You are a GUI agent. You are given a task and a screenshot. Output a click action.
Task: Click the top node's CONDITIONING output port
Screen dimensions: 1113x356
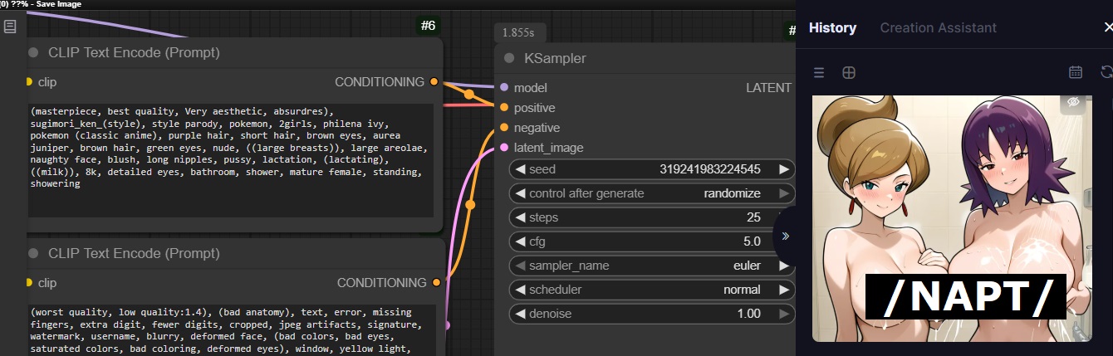(x=434, y=82)
